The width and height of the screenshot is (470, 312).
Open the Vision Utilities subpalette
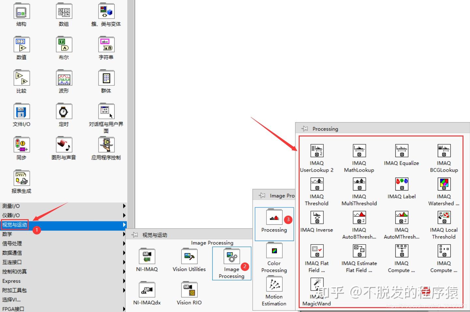point(189,256)
